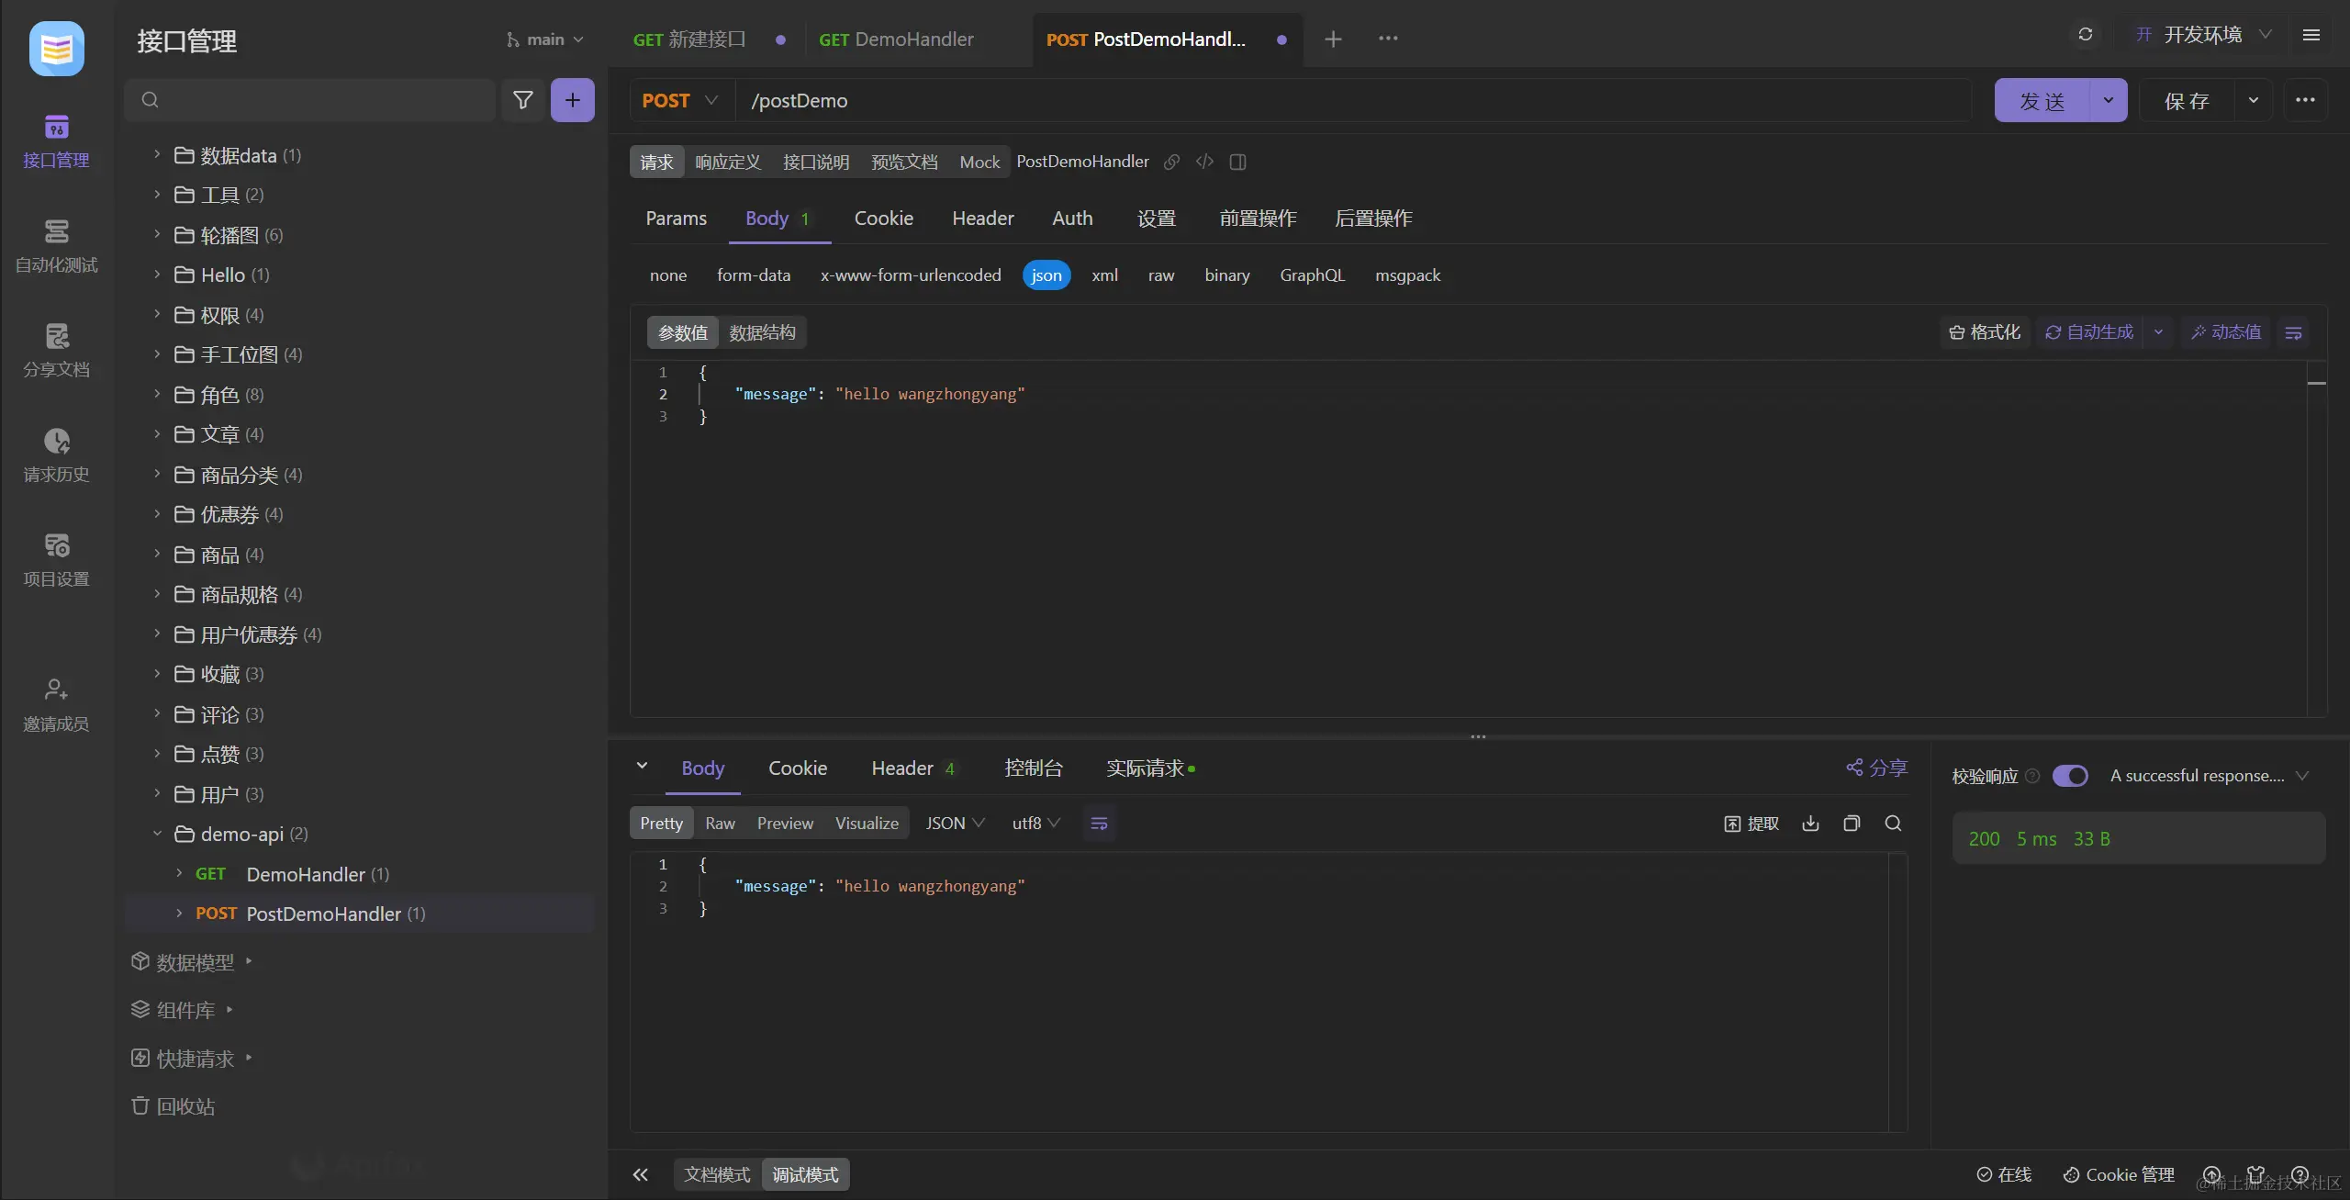This screenshot has height=1200, width=2350.
Task: Click the 发送 send button
Action: coord(2042,101)
